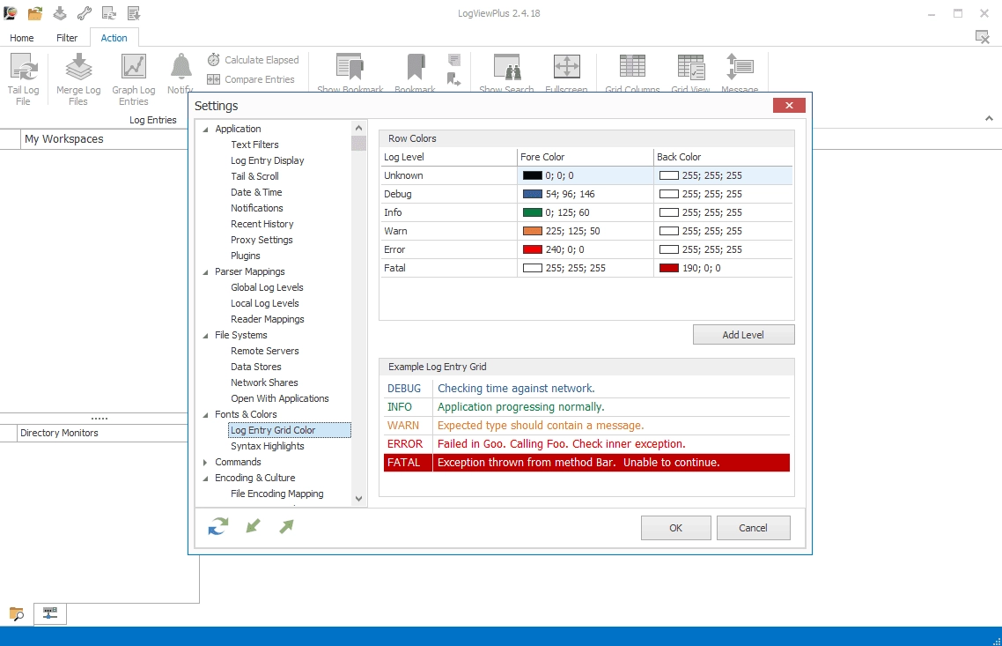Select Proxy Settings in the tree
The height and width of the screenshot is (646, 1002).
click(262, 240)
